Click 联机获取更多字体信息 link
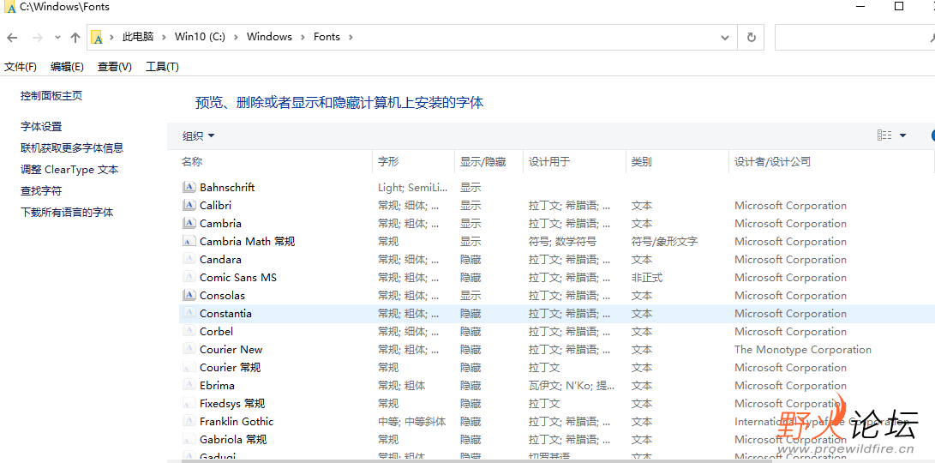This screenshot has width=935, height=463. point(72,148)
